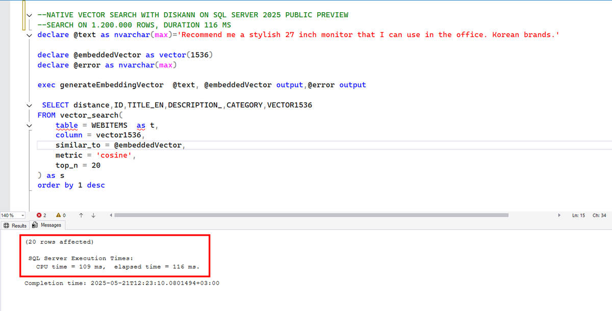
Task: Click the FROM vector_search( line
Action: tap(80, 115)
